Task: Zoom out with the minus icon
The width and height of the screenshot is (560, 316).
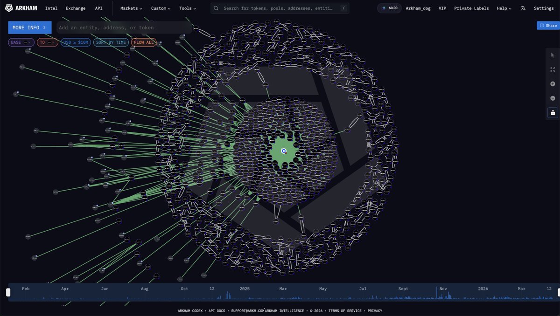Action: click(x=553, y=98)
